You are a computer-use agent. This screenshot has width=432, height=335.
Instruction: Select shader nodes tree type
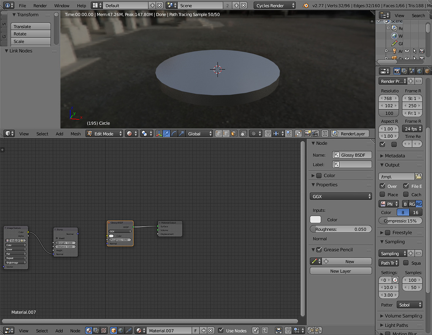tap(89, 330)
